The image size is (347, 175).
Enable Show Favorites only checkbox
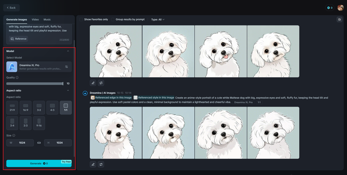(81, 20)
